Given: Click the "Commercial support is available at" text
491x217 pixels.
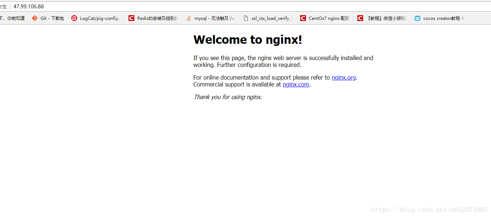Looking at the screenshot, I should point(237,84).
